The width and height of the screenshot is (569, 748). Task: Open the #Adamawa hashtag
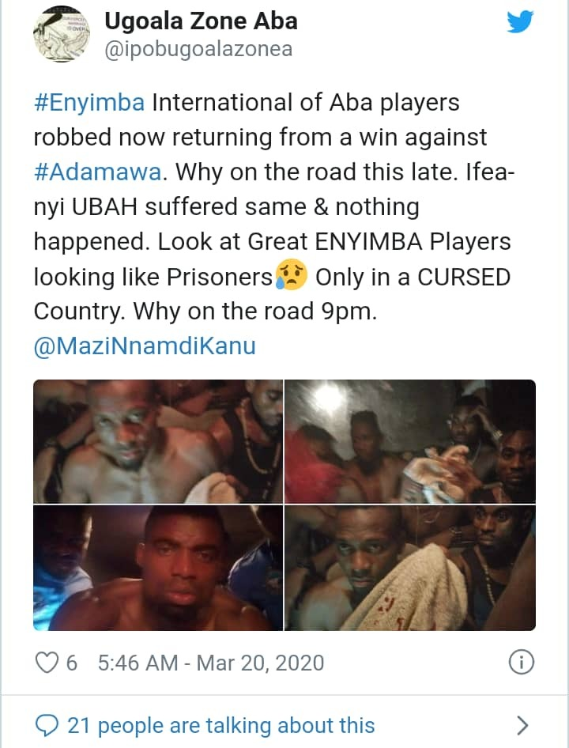98,172
